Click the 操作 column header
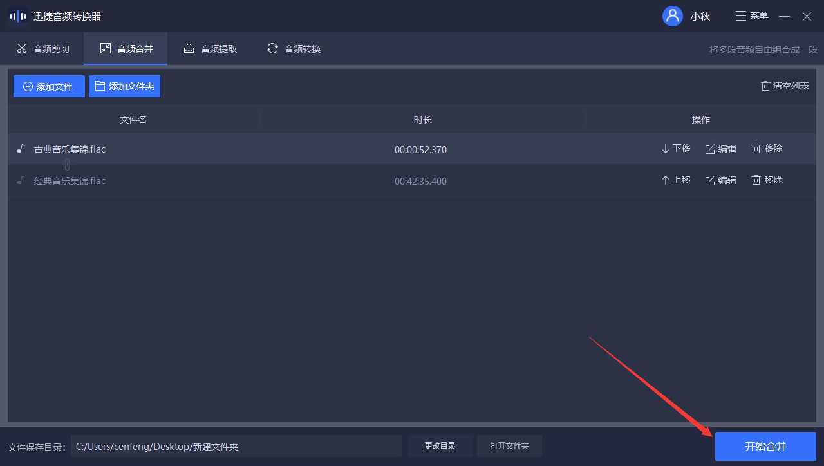The width and height of the screenshot is (824, 466). [x=701, y=120]
